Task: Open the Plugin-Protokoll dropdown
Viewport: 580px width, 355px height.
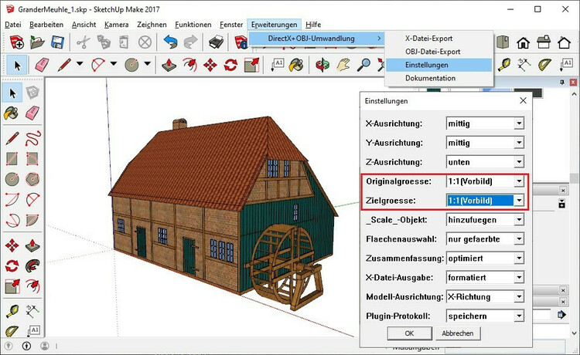Action: coord(519,316)
